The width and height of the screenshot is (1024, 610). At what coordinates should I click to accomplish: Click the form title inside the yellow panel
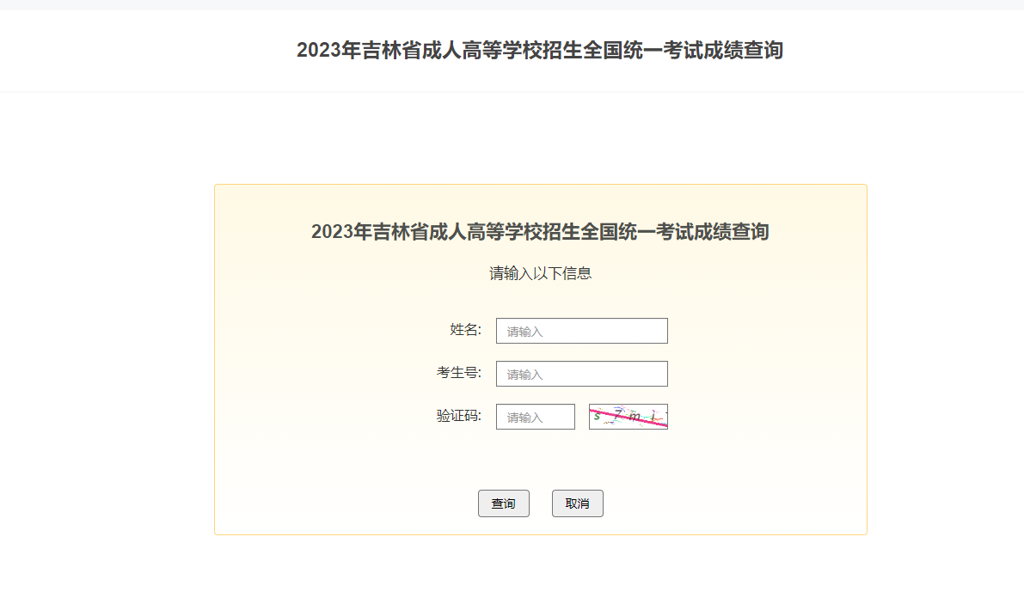pyautogui.click(x=540, y=232)
